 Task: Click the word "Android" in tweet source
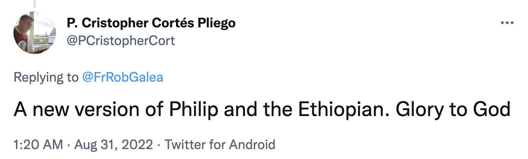pyautogui.click(x=252, y=144)
